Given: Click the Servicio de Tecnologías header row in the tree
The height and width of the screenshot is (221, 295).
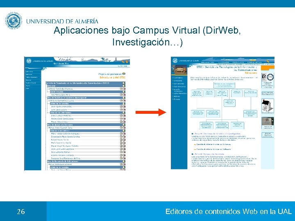Looking at the screenshot, I should (85, 83).
